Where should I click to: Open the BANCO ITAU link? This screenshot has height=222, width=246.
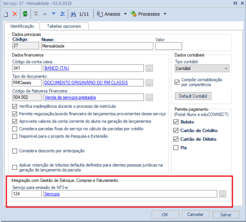pos(57,68)
